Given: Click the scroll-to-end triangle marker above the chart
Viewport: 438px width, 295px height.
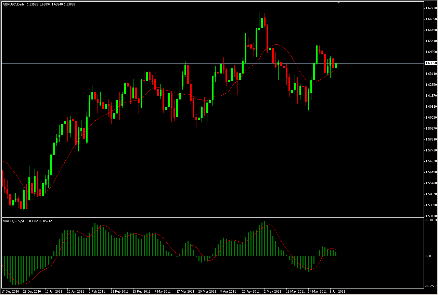Looking at the screenshot, I should (x=338, y=2).
